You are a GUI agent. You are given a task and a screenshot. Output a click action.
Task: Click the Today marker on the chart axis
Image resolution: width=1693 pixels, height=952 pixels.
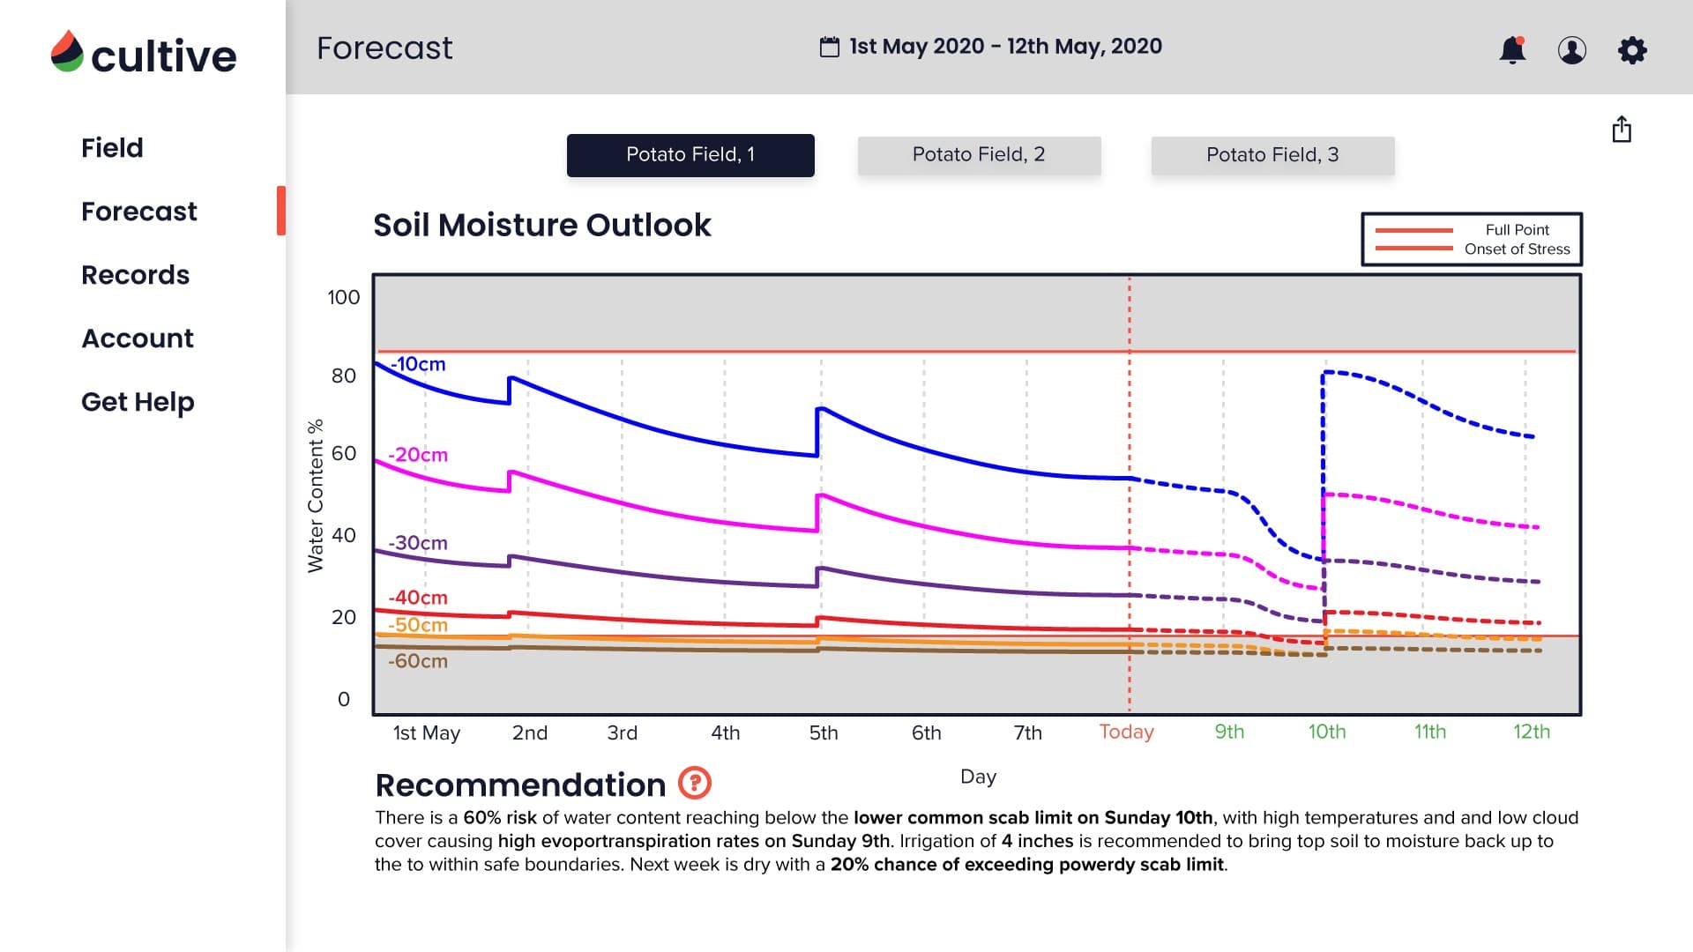pos(1126,732)
